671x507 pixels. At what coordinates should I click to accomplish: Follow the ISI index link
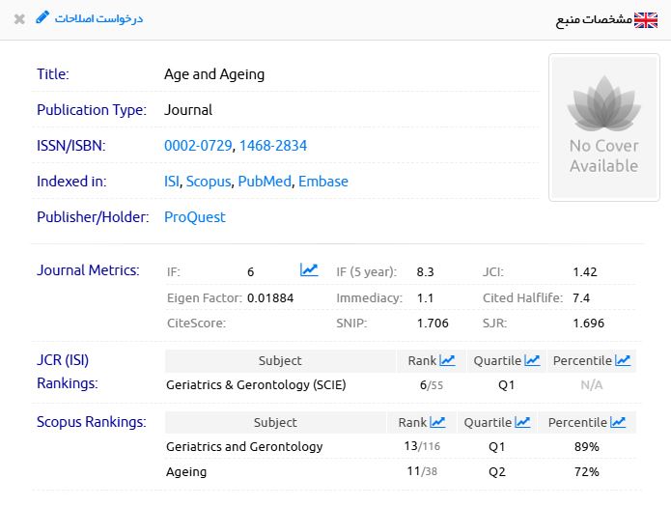click(172, 182)
